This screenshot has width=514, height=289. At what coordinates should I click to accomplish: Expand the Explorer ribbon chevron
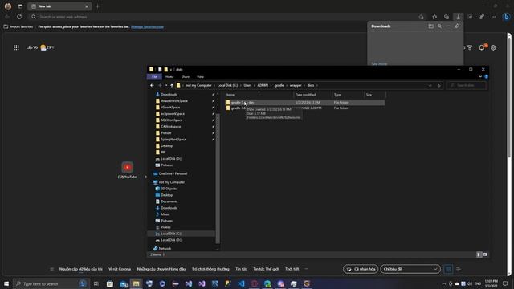(480, 77)
